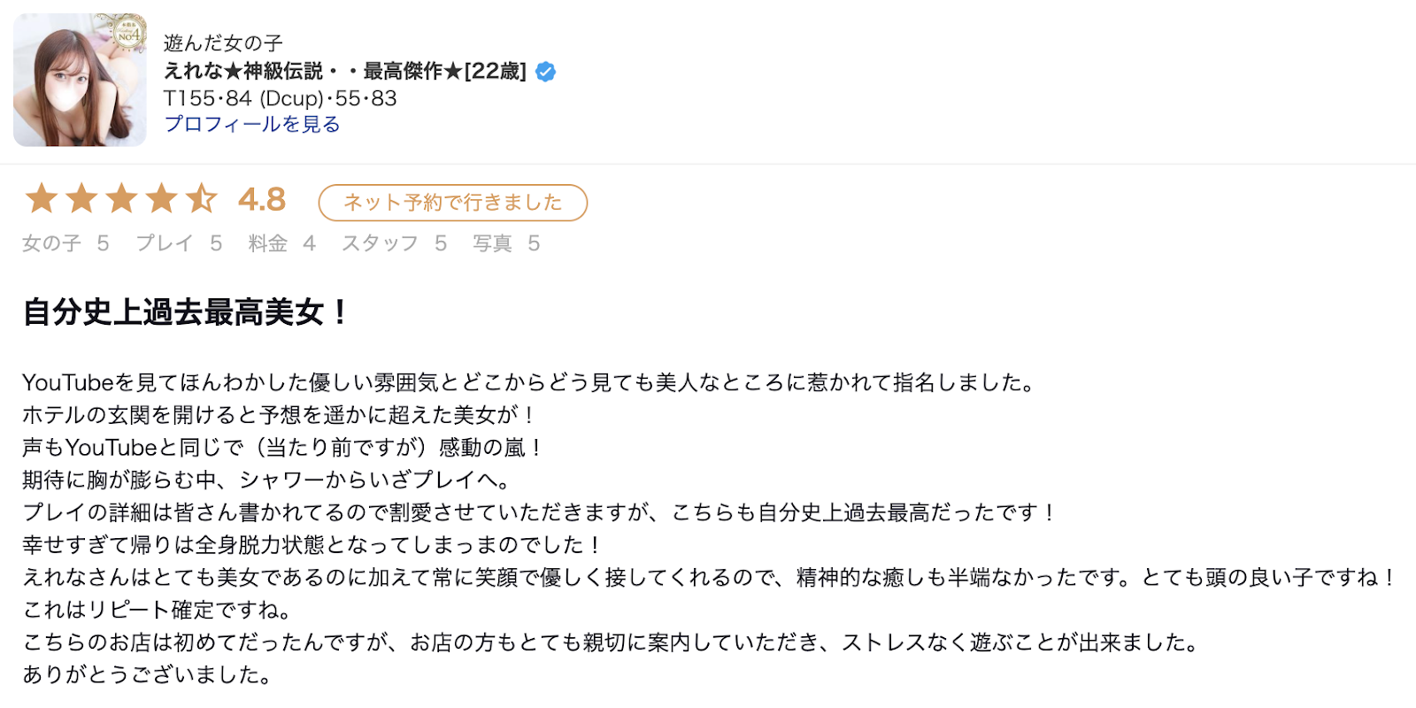The width and height of the screenshot is (1416, 708).
Task: Click the スタッフ 5 rating item
Action: pyautogui.click(x=395, y=243)
